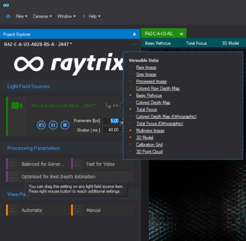The image size is (246, 241).
Task: Open the Processed Image view
Action: [x=151, y=81]
